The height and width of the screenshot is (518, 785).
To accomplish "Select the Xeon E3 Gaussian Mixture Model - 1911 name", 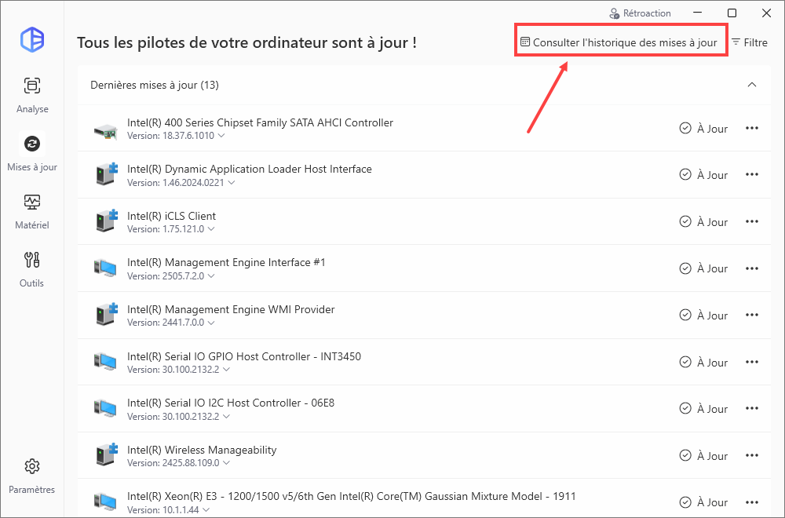I will (352, 497).
